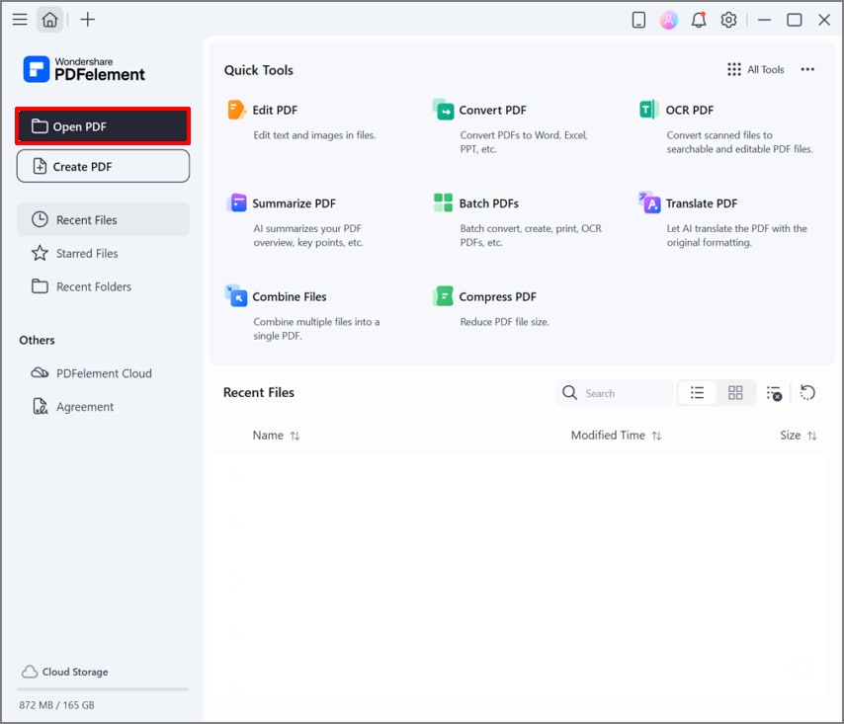Click the Compress PDF tool icon
Screen dimensions: 844x724
[x=444, y=296]
